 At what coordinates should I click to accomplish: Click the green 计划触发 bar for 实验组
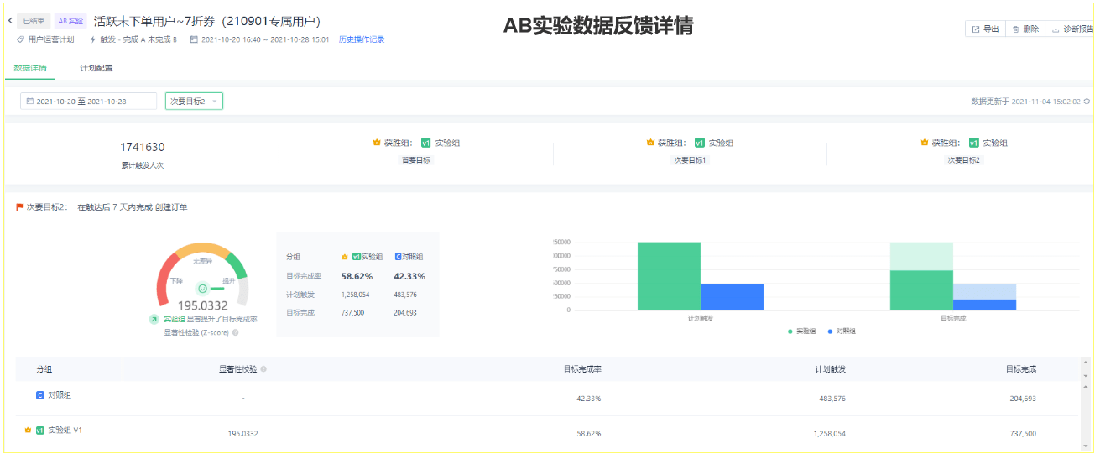click(668, 275)
